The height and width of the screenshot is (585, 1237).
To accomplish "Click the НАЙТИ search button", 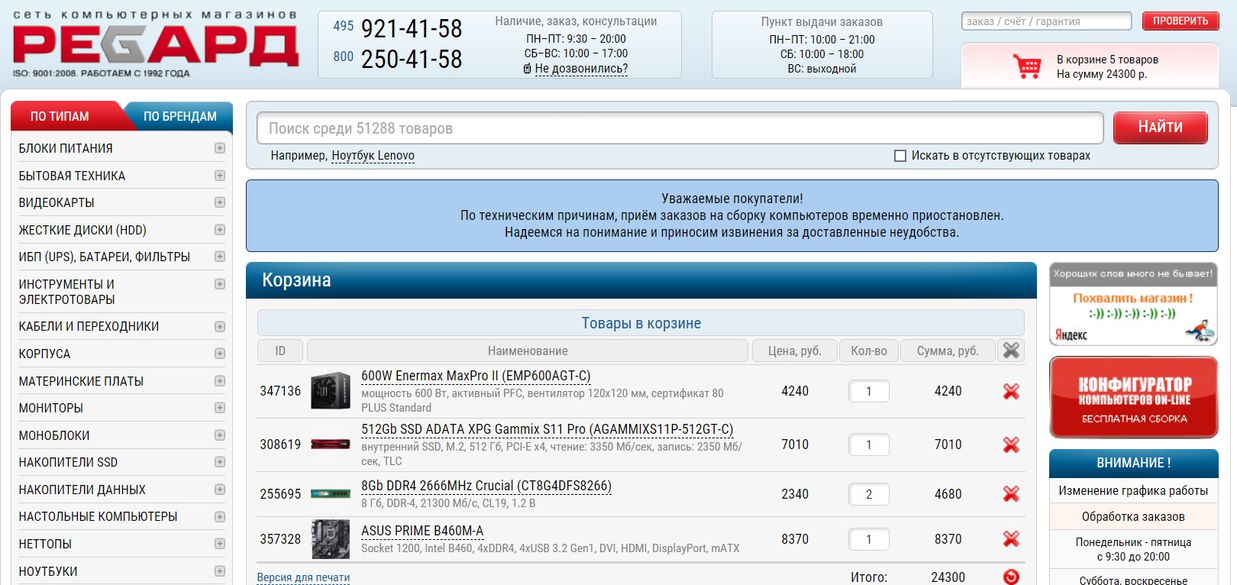I will click(x=1160, y=128).
